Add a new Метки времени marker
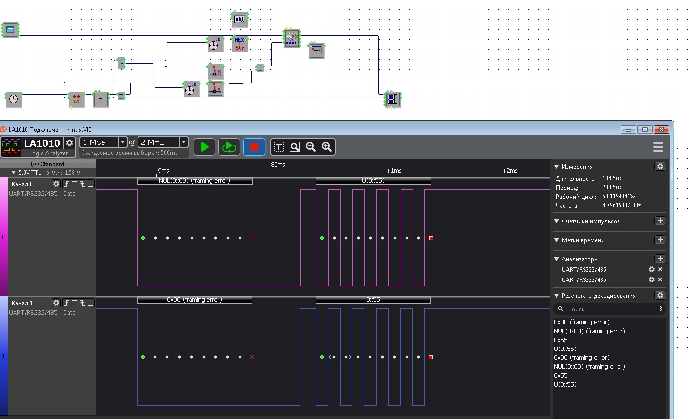This screenshot has width=688, height=419. (x=660, y=240)
